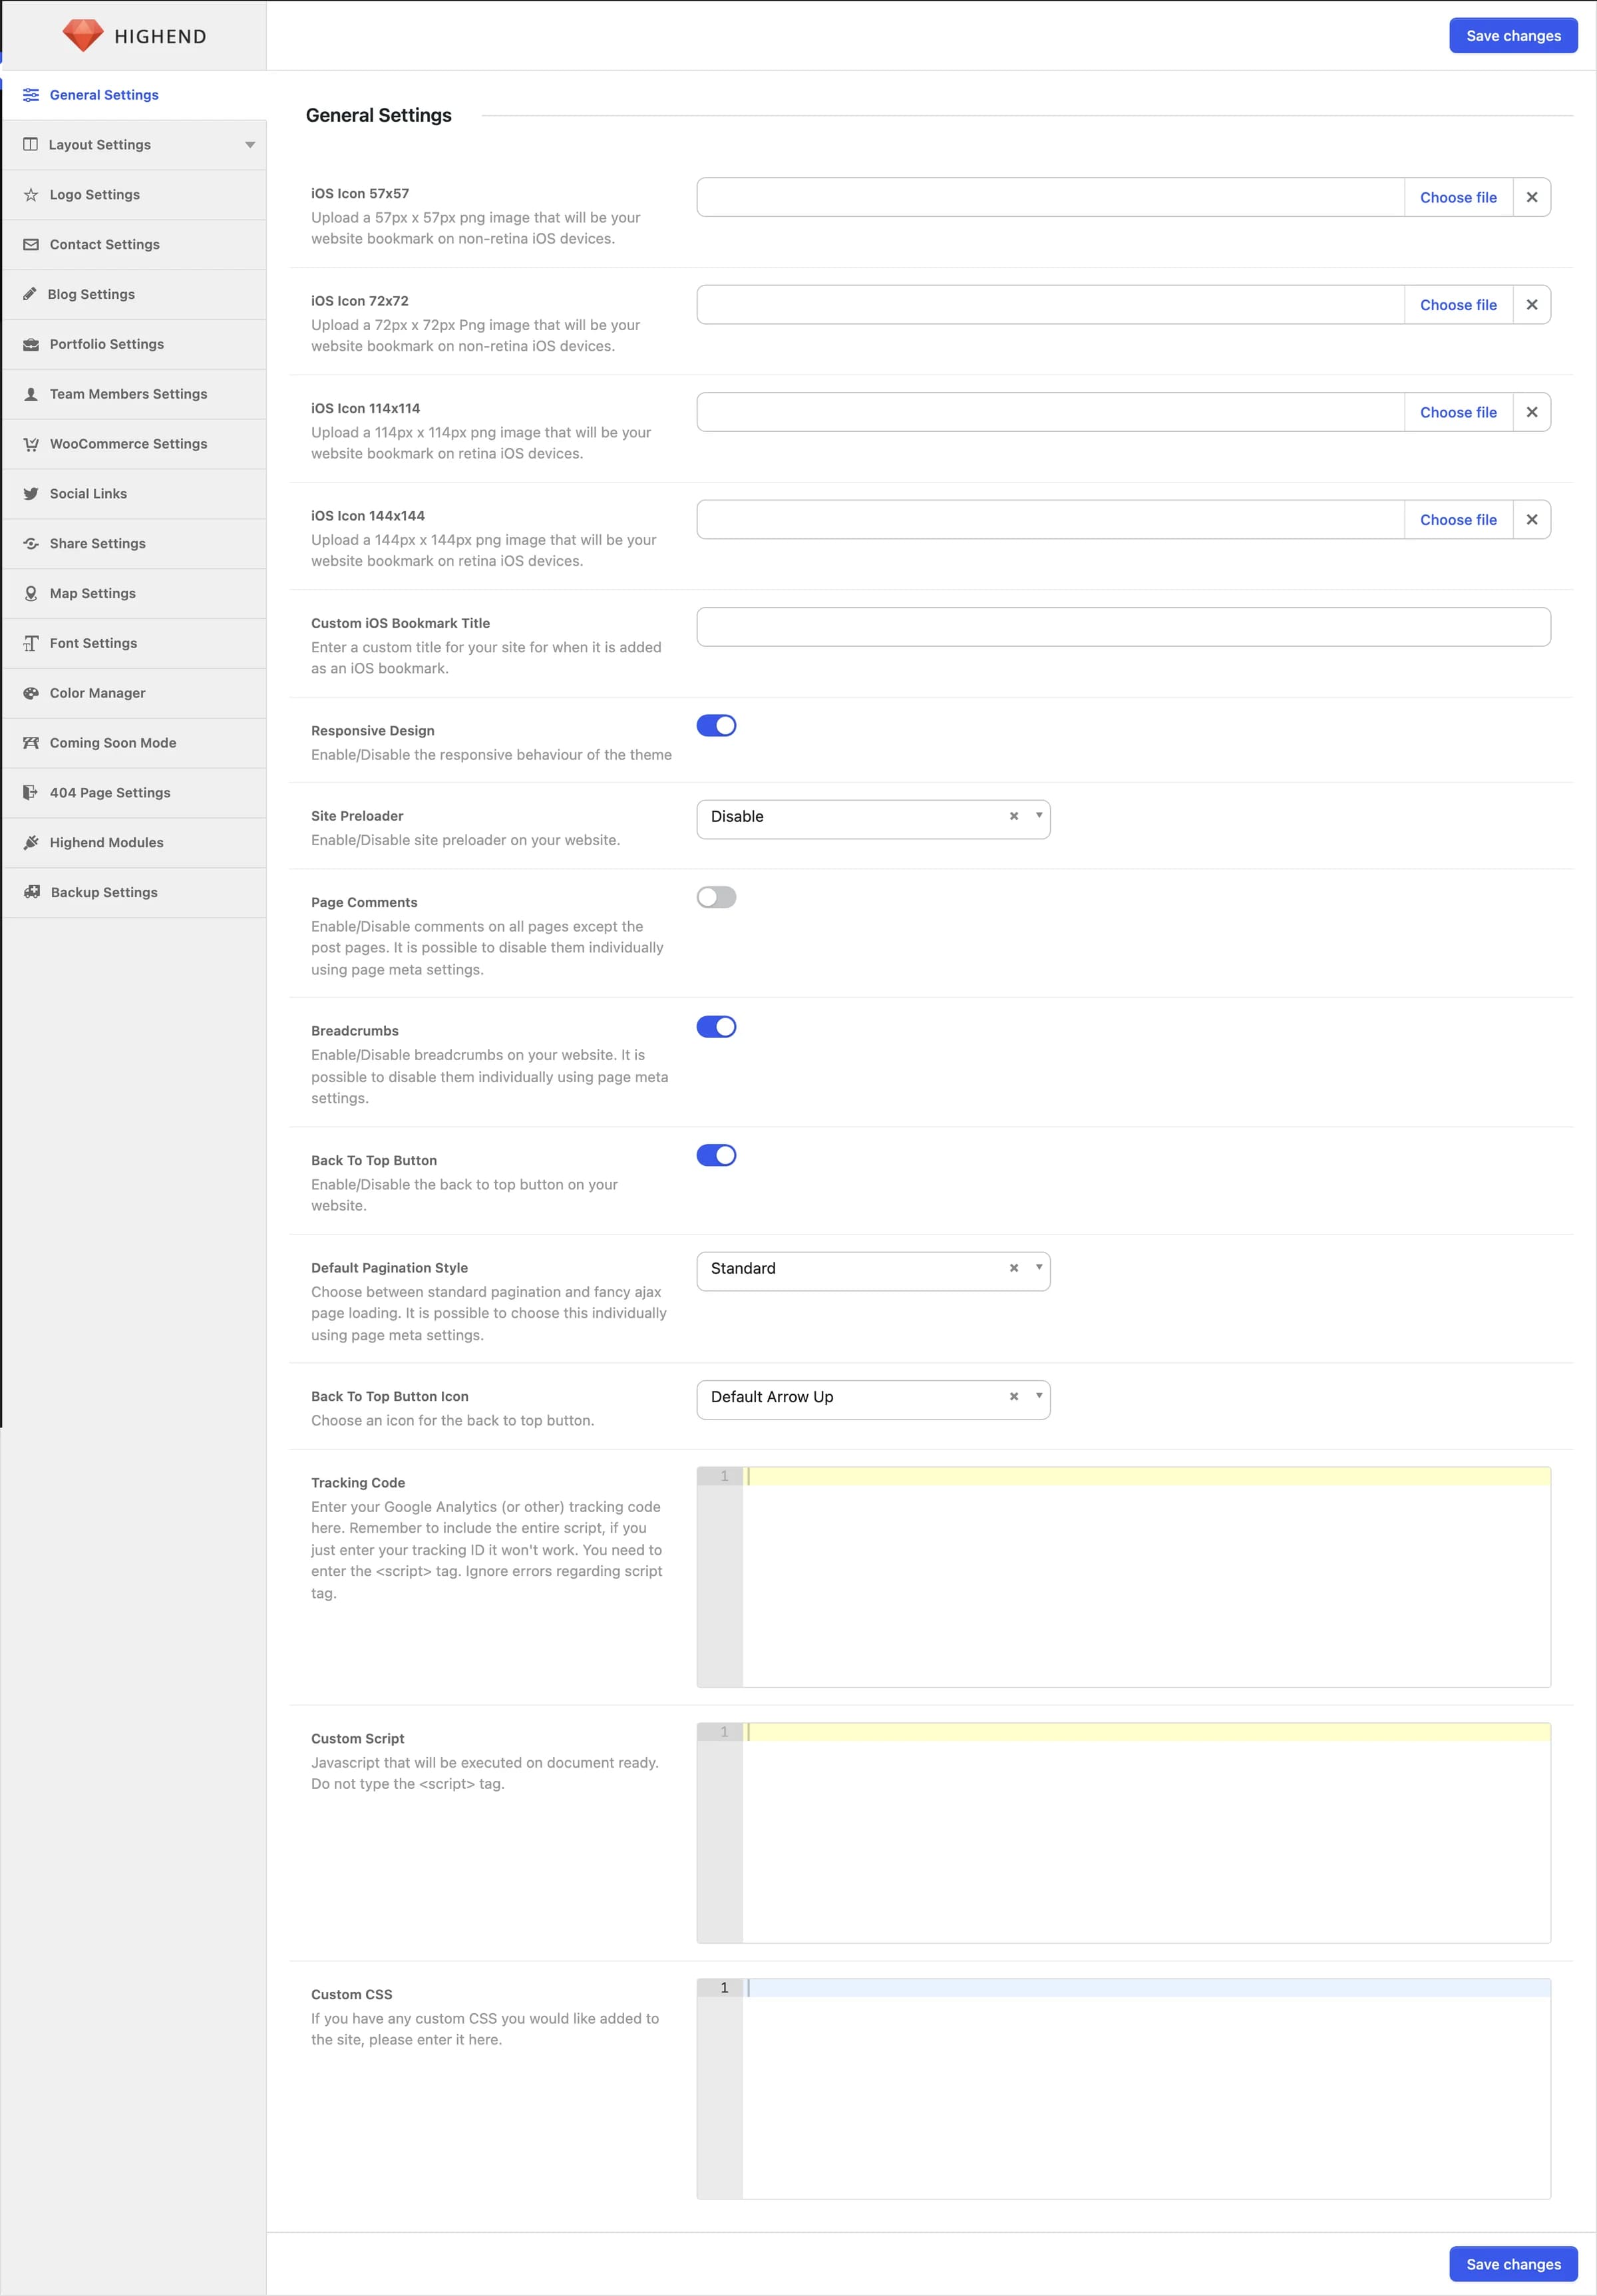Viewport: 1597px width, 2296px height.
Task: Open the Back To Top Button Icon dropdown
Action: pyautogui.click(x=873, y=1399)
